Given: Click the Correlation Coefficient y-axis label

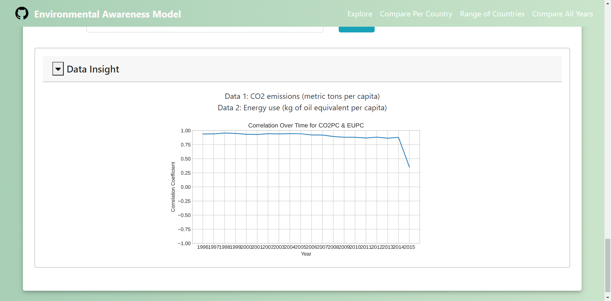Looking at the screenshot, I should pos(173,187).
